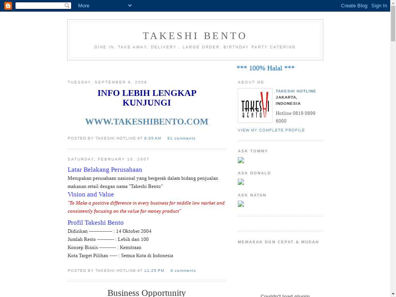Image resolution: width=396 pixels, height=297 pixels.
Task: Click the search magnifier icon in navbar
Action: click(x=67, y=5)
